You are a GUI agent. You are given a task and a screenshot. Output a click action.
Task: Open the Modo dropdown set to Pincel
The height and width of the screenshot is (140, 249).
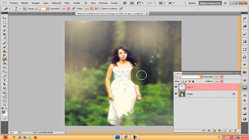(x=42, y=9)
